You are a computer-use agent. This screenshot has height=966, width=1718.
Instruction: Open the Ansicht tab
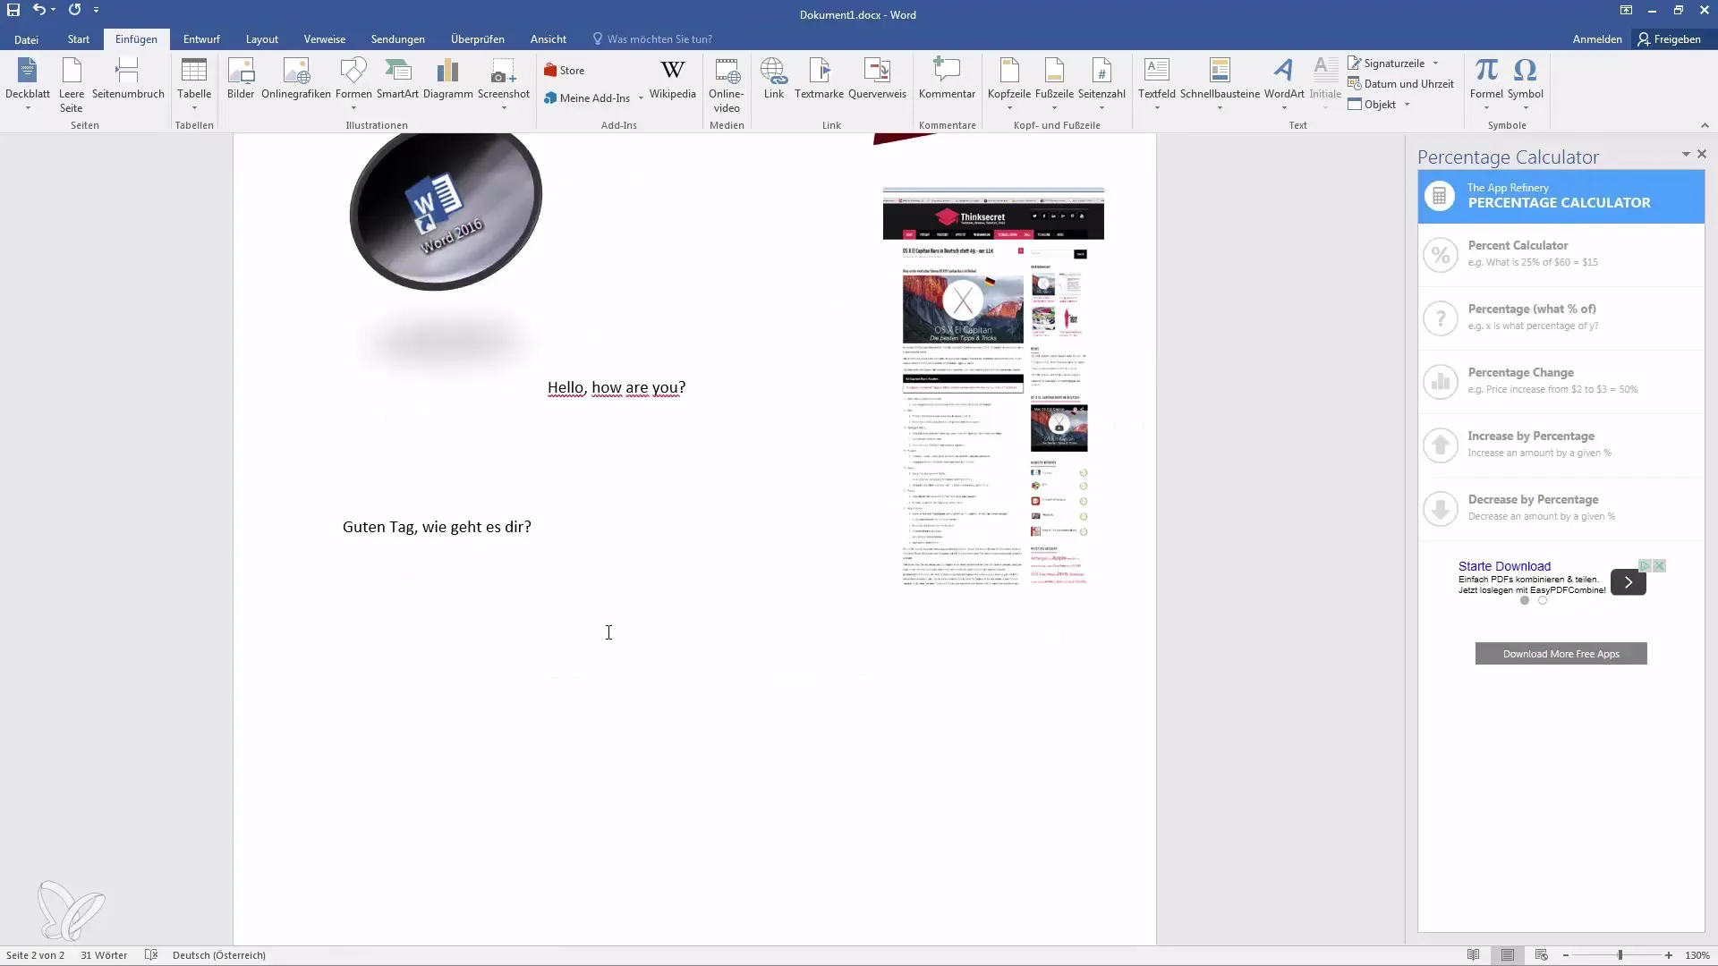549,39
